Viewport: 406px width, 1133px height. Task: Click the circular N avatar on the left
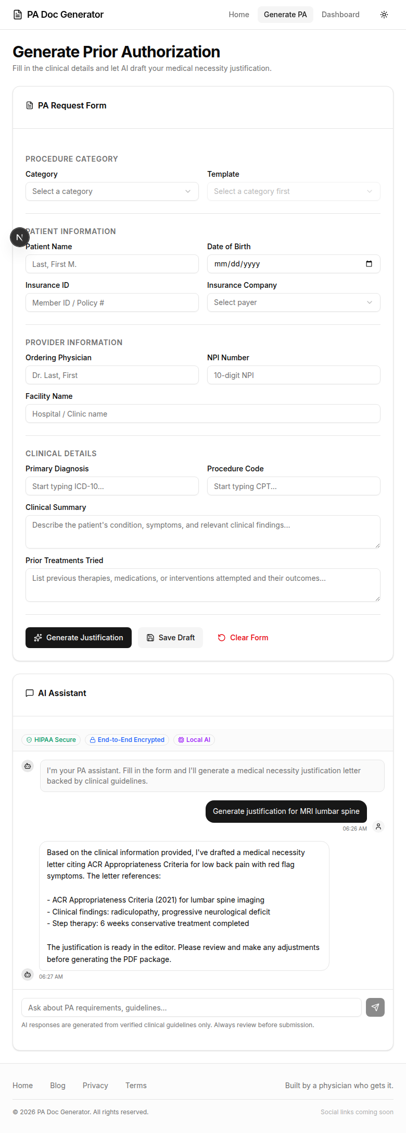coord(19,237)
